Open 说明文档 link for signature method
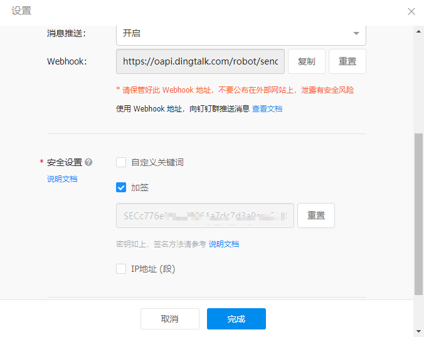The width and height of the screenshot is (424, 337). [224, 244]
